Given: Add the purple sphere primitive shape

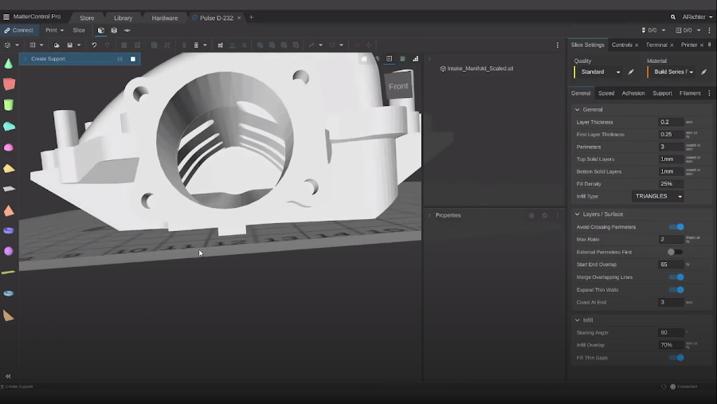Looking at the screenshot, I should [8, 251].
